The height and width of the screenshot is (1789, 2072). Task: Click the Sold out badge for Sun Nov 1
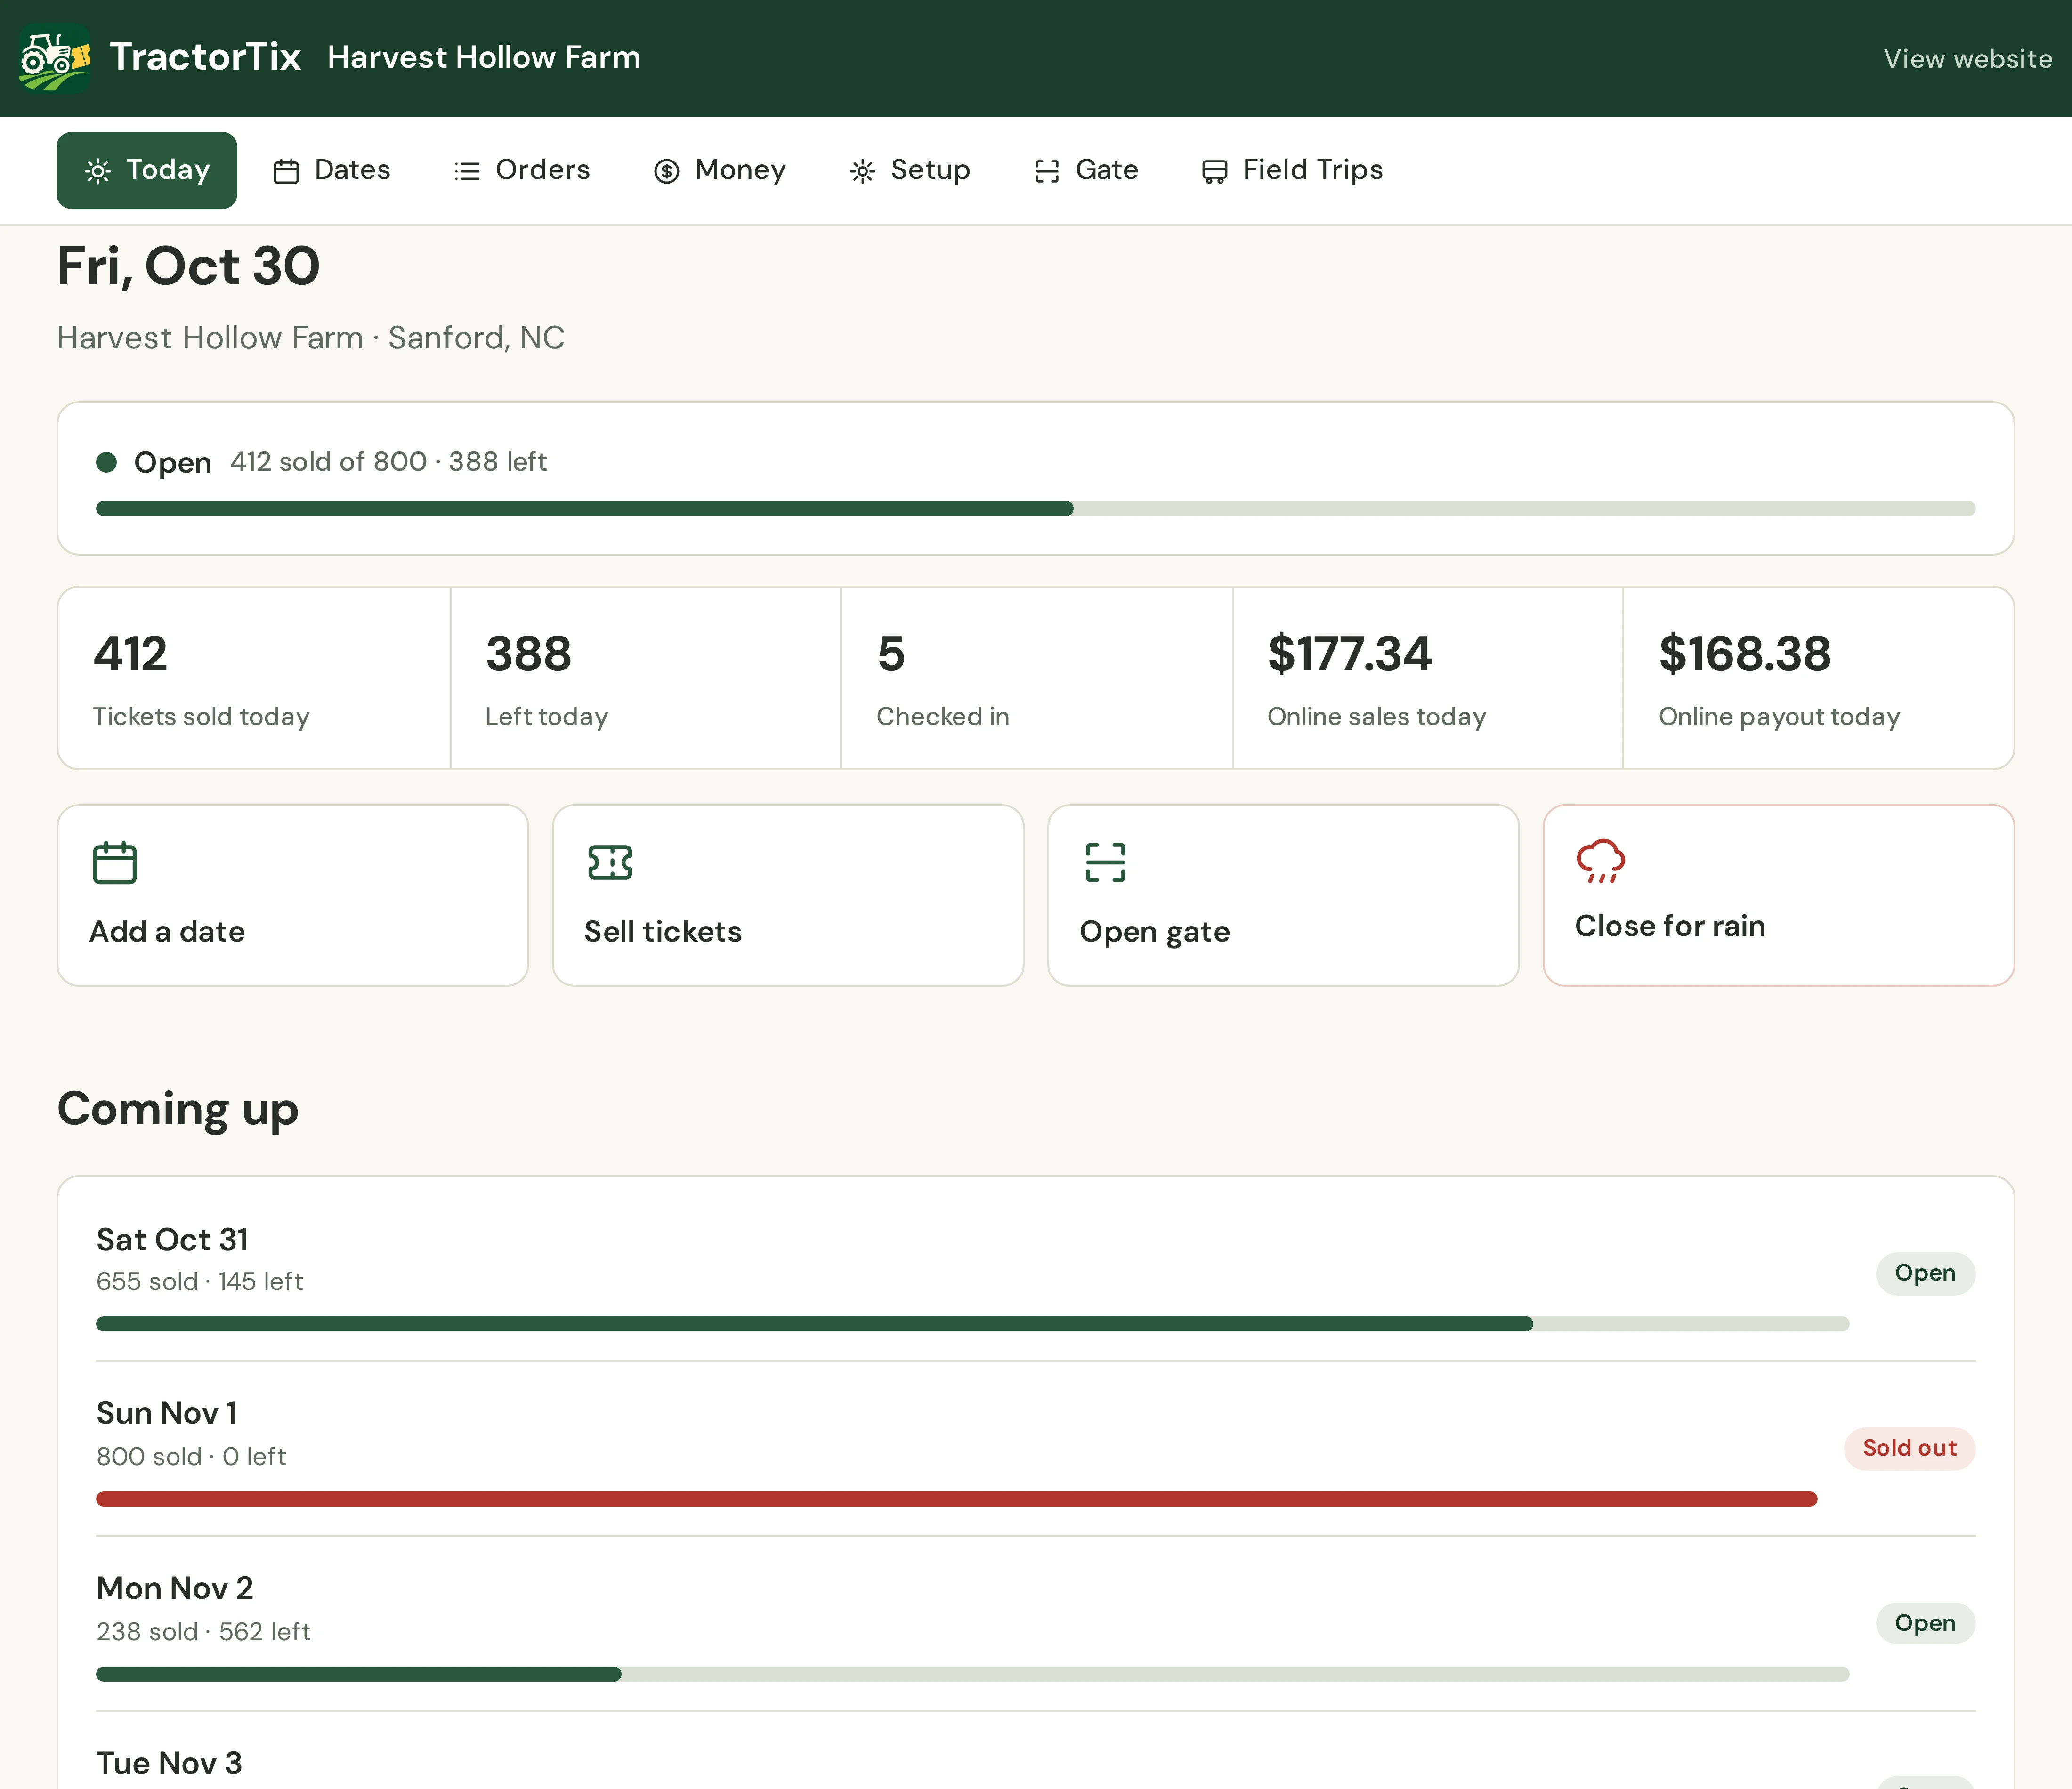pos(1909,1448)
